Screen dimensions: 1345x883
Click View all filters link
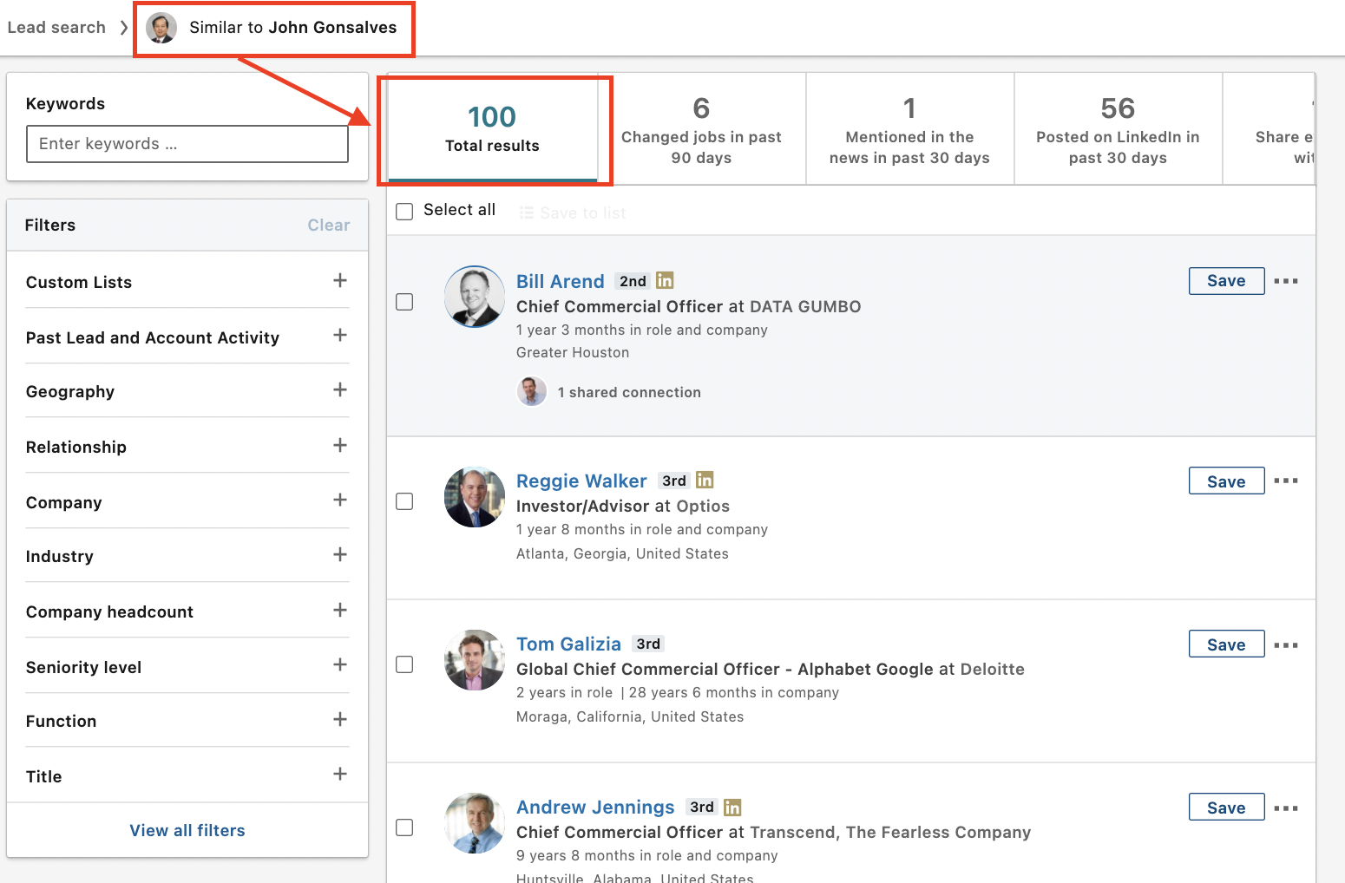click(x=187, y=830)
